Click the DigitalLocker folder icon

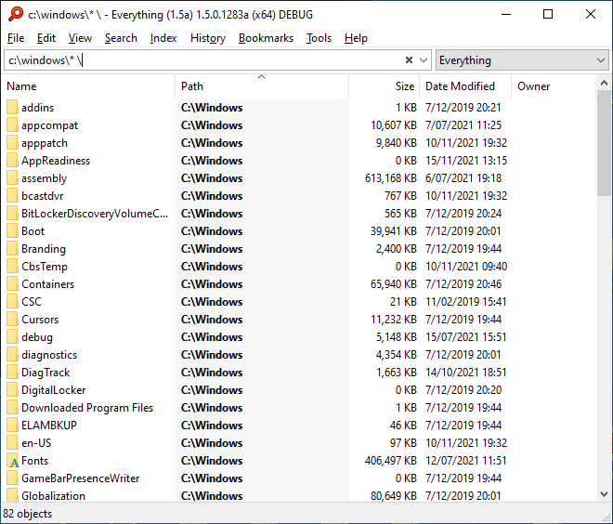pyautogui.click(x=12, y=390)
